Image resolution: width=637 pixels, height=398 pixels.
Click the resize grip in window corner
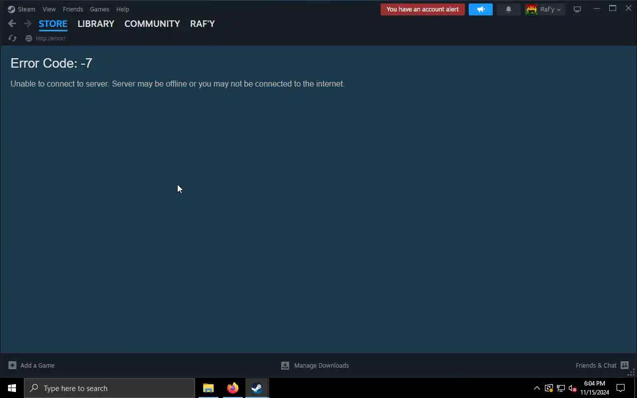(632, 373)
